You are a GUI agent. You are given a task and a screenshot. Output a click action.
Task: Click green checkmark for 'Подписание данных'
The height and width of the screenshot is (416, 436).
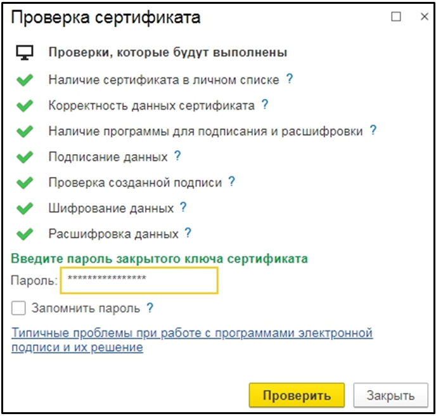[x=25, y=157]
